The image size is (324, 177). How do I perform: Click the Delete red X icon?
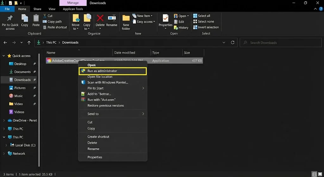[100, 18]
